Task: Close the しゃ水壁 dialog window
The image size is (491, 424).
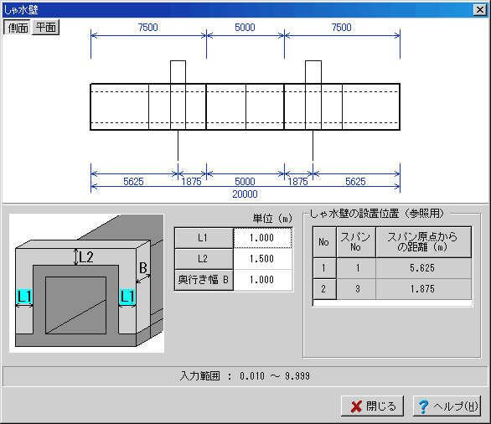Action: coord(480,10)
